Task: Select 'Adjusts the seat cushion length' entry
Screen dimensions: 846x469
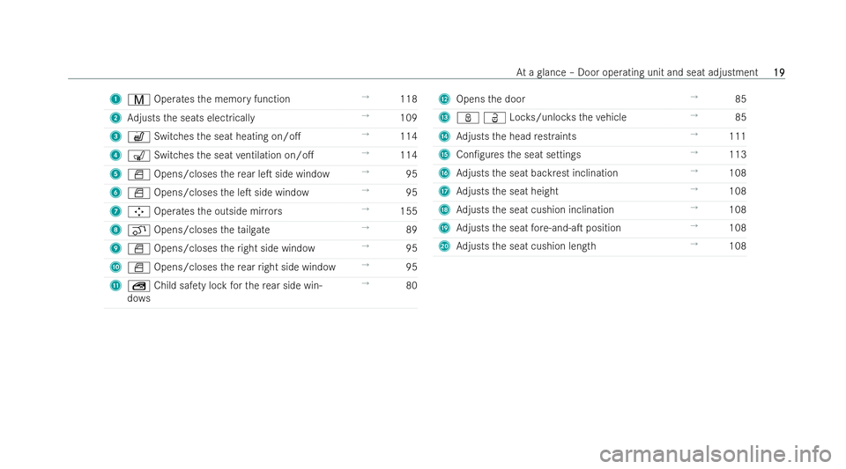Action: pyautogui.click(x=526, y=246)
